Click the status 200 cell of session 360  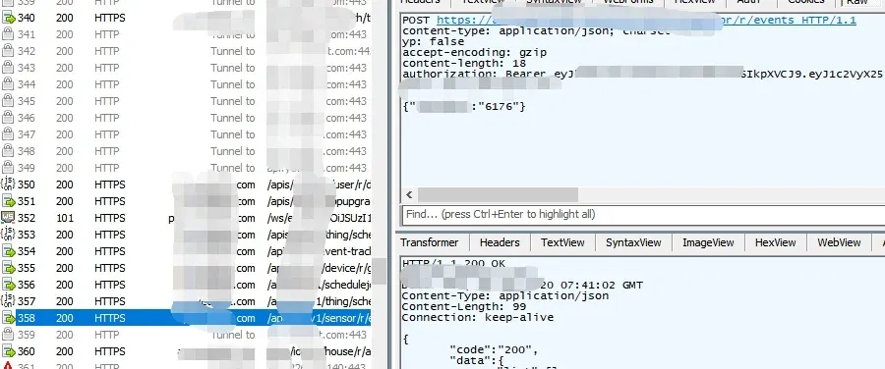coord(64,351)
